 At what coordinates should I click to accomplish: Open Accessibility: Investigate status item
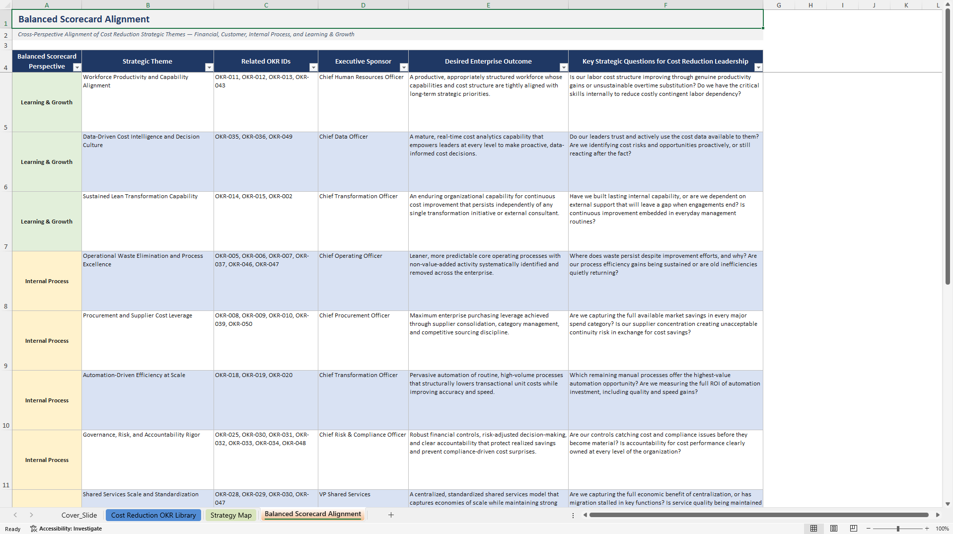coord(66,529)
